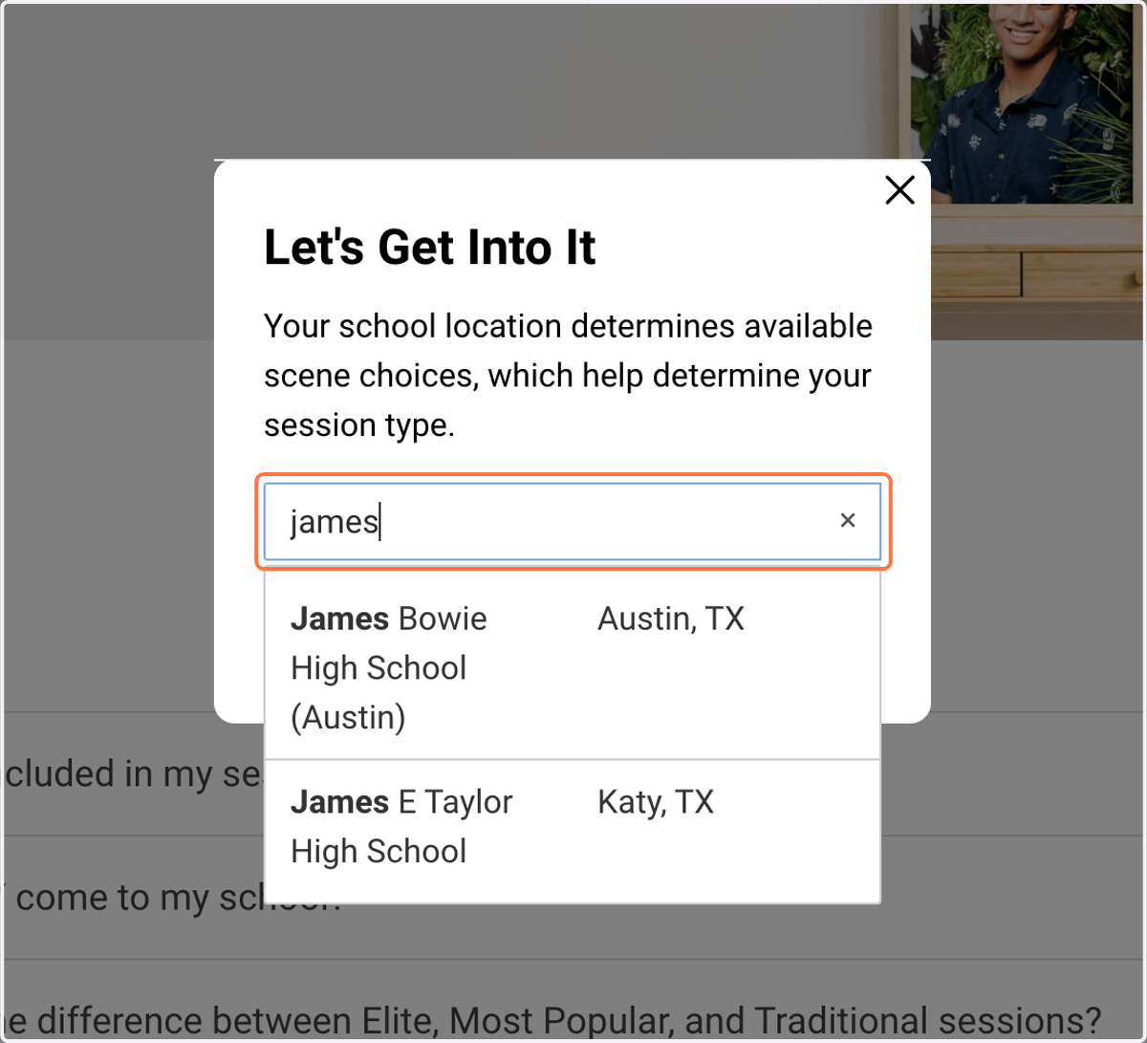1147x1043 pixels.
Task: Click inside the school search input
Action: pos(573,522)
